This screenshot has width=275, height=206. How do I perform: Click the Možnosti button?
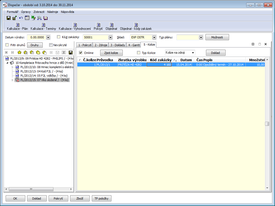tap(217, 37)
